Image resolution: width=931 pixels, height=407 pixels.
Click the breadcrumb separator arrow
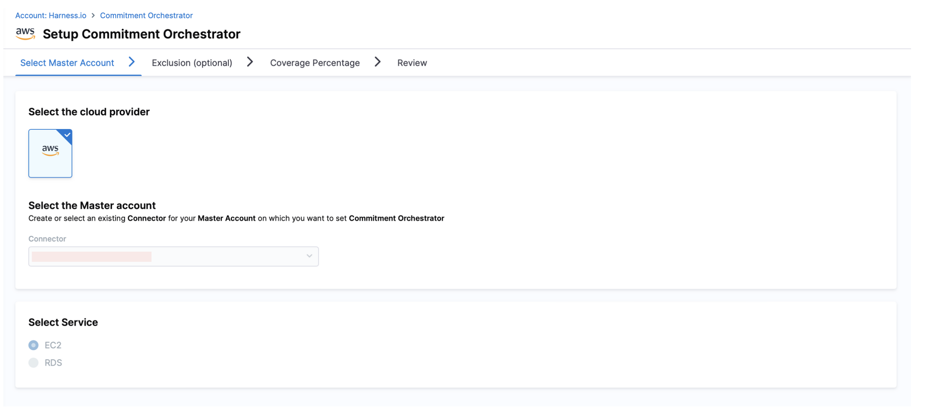pos(93,15)
